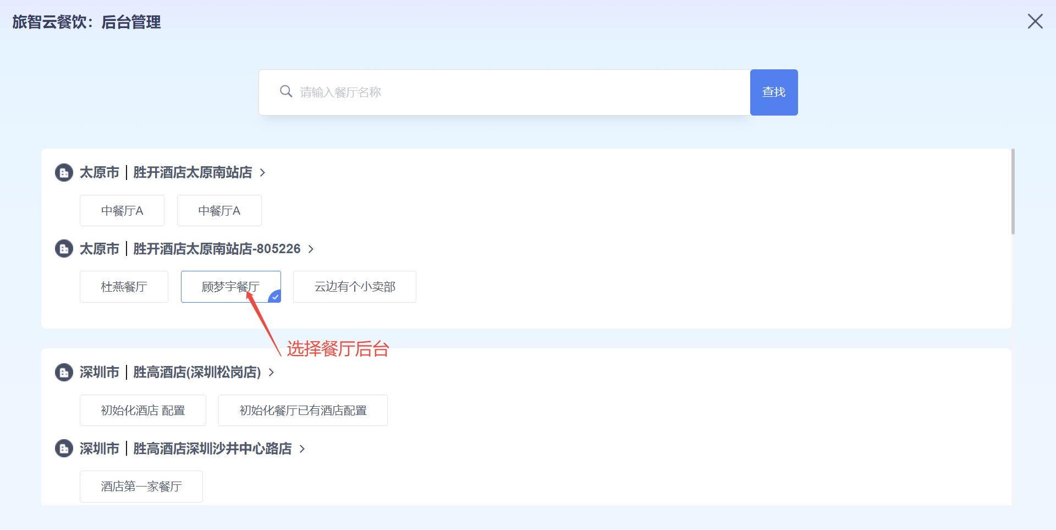Click the 深圳市 | 胜高酒店(深圳松岗店) heading text
The height and width of the screenshot is (530, 1056).
(x=170, y=373)
